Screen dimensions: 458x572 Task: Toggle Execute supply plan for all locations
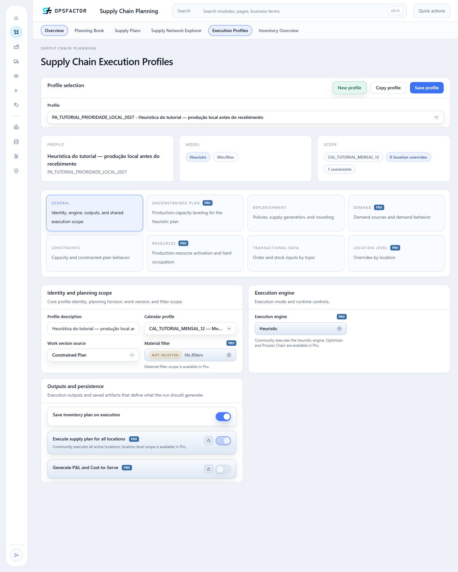(x=223, y=441)
